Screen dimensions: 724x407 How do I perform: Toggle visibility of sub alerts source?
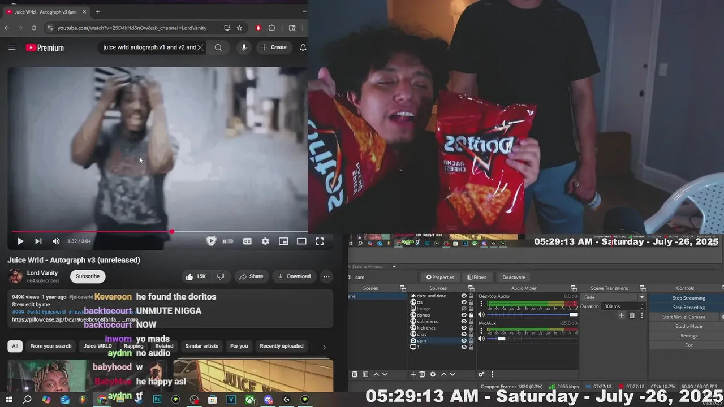coord(464,321)
